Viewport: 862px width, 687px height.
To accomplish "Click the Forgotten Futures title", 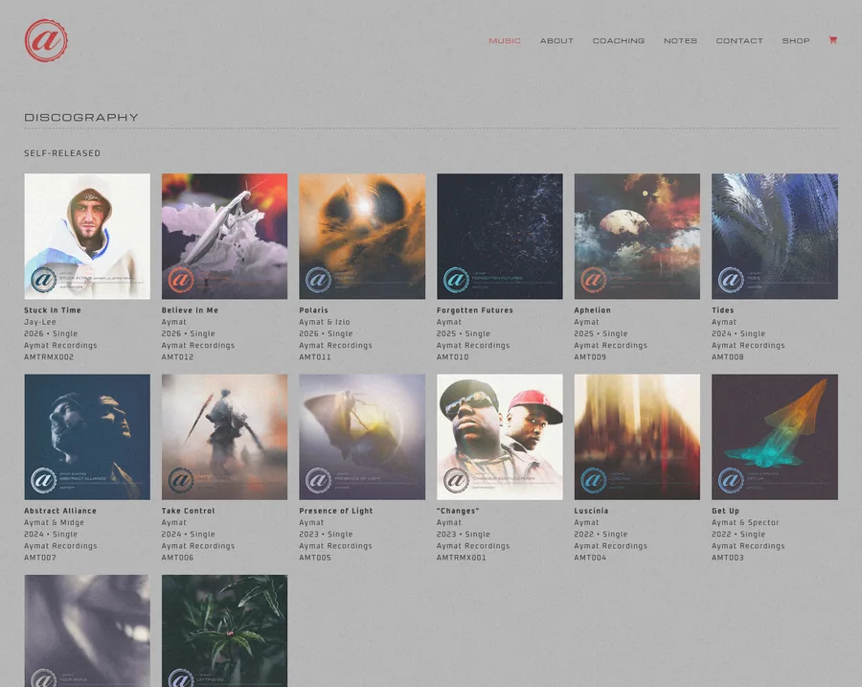I will [x=474, y=310].
